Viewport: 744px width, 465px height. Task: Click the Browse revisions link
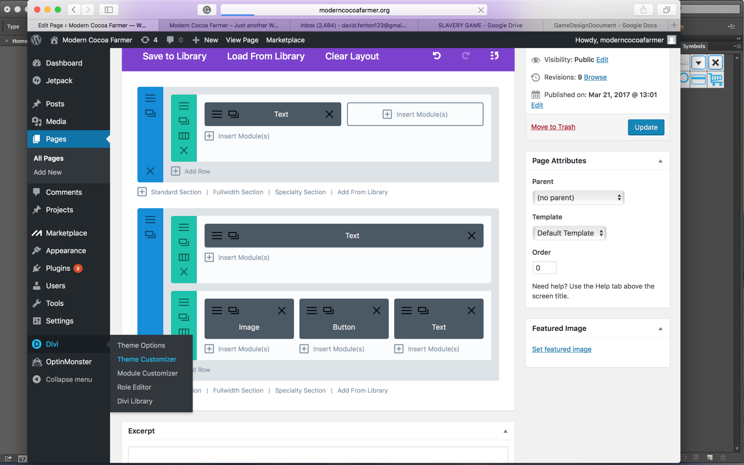pyautogui.click(x=595, y=77)
